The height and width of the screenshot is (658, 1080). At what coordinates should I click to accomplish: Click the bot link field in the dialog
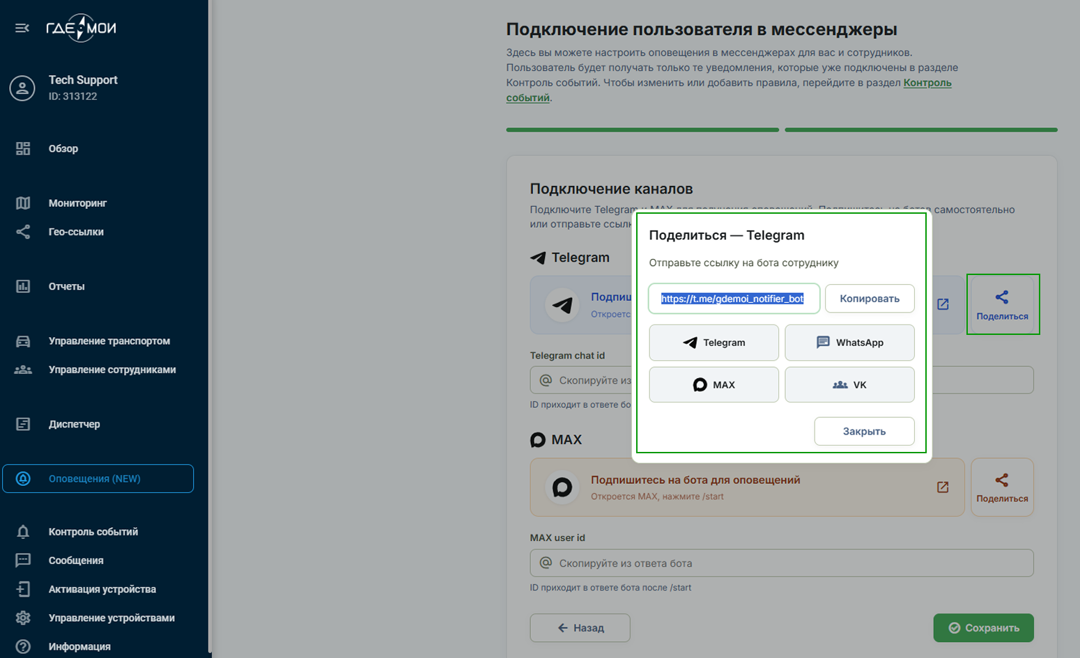pos(734,299)
